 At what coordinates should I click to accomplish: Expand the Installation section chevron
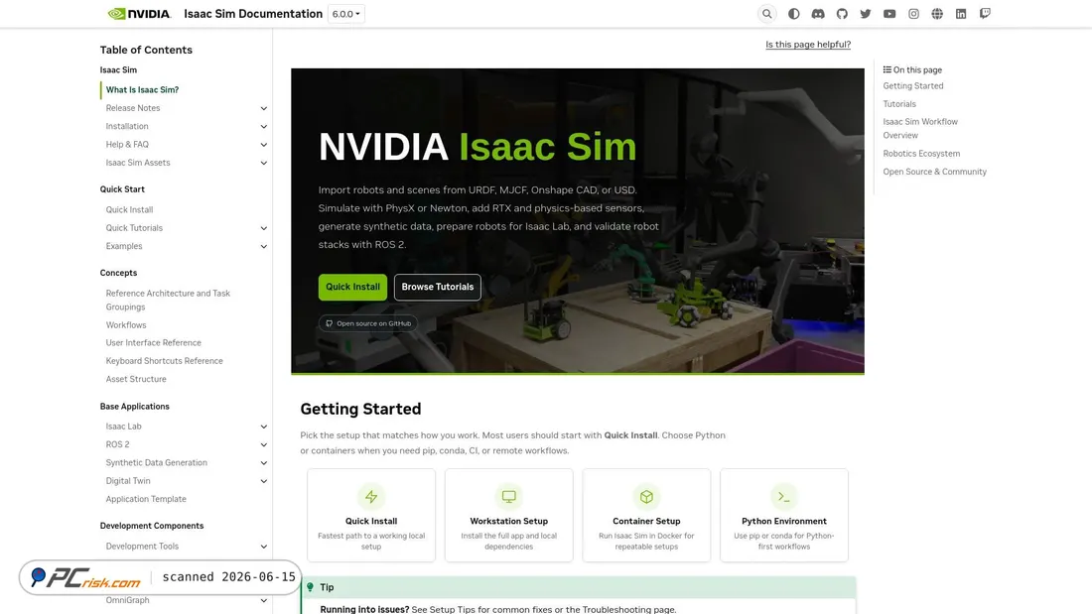[x=264, y=126]
